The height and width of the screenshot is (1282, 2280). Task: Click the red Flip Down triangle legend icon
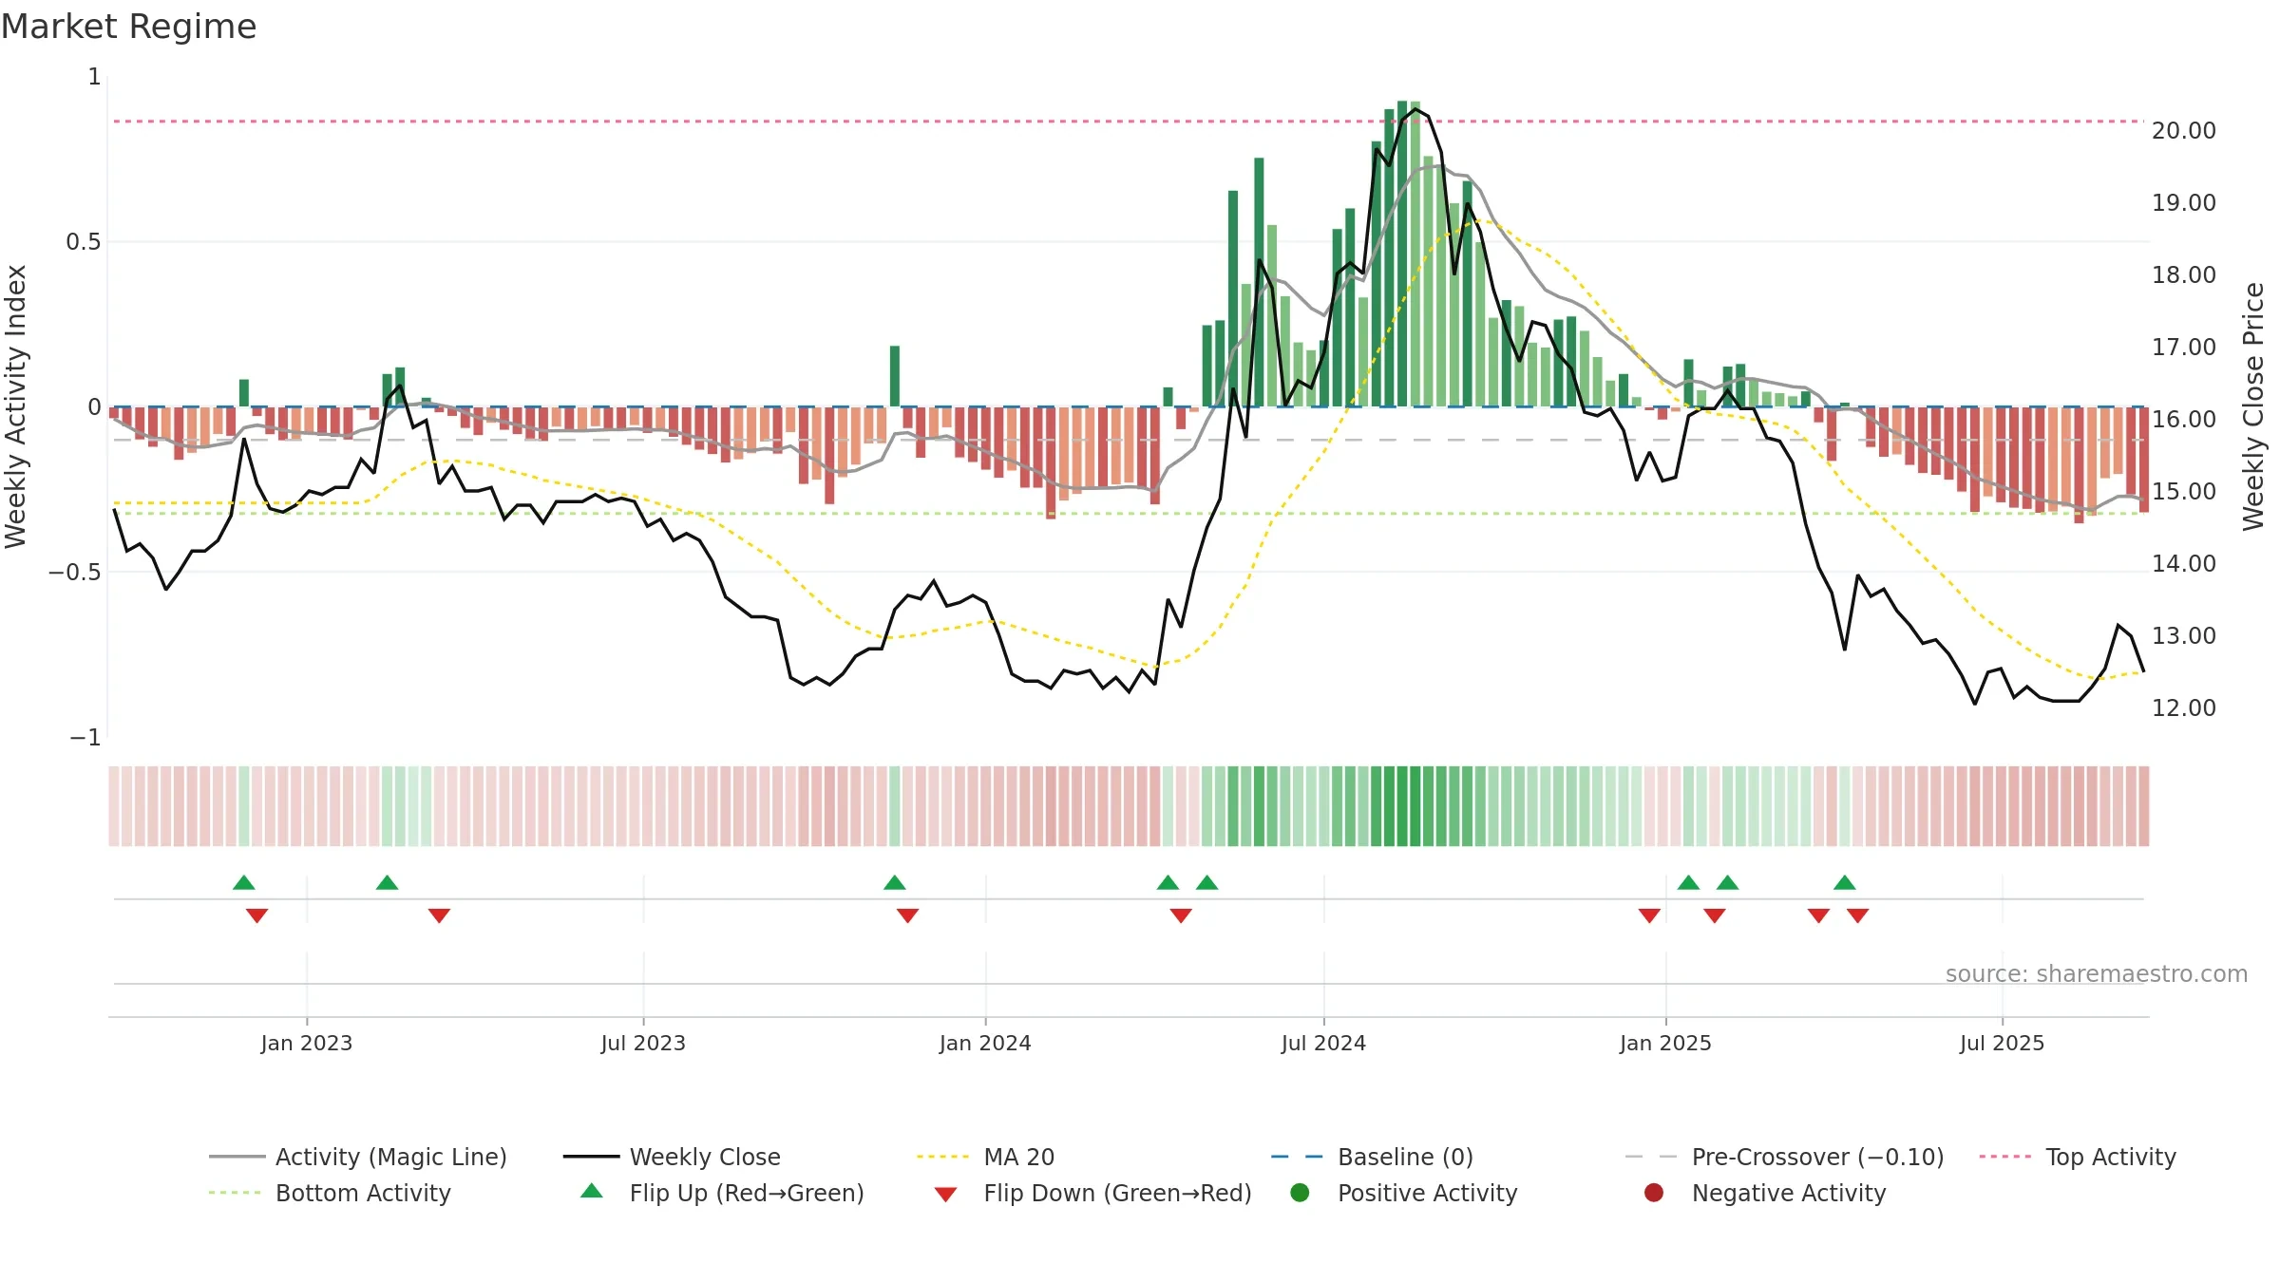pos(945,1195)
